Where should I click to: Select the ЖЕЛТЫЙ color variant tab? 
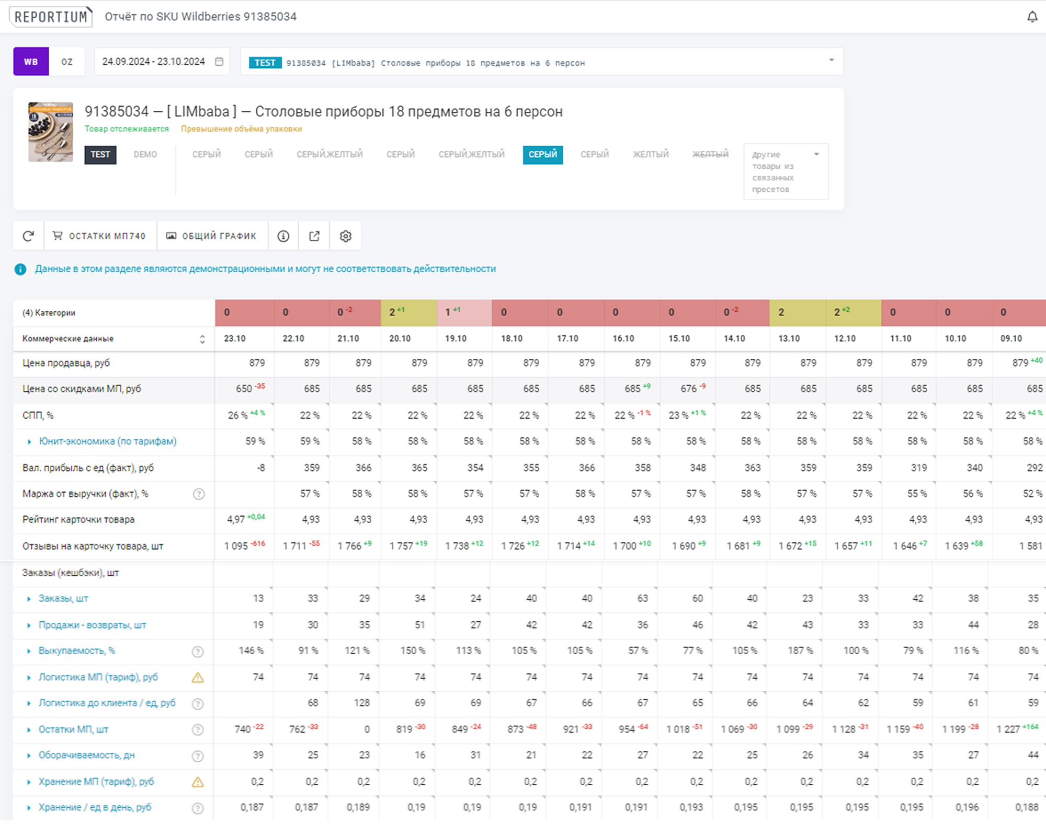650,155
